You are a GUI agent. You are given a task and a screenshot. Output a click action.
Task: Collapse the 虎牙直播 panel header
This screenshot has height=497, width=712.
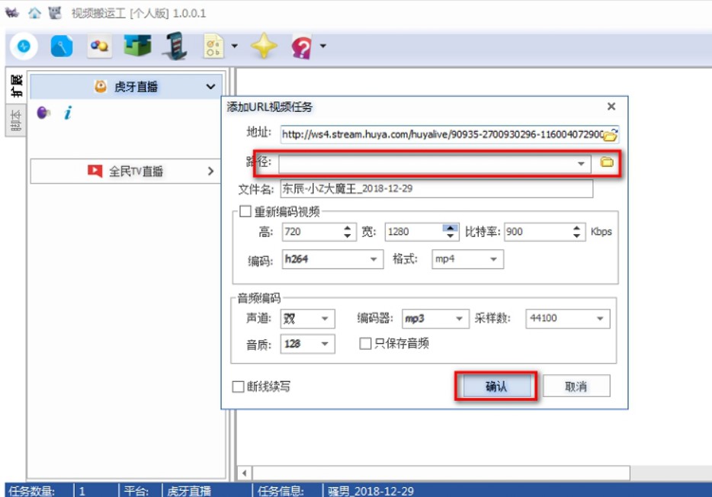tap(127, 86)
